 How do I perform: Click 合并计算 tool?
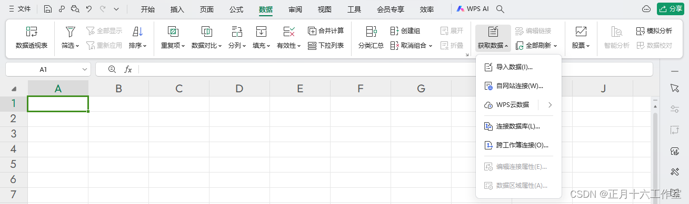pyautogui.click(x=326, y=30)
